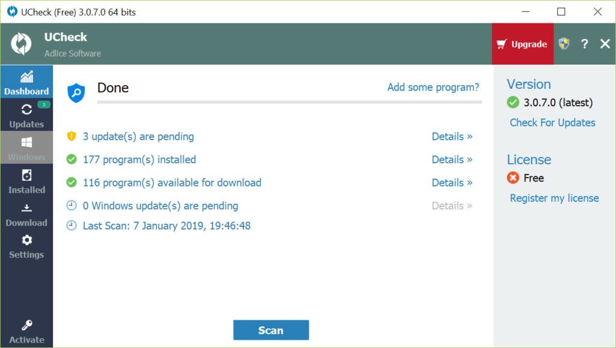Open help with the question mark icon

[585, 43]
